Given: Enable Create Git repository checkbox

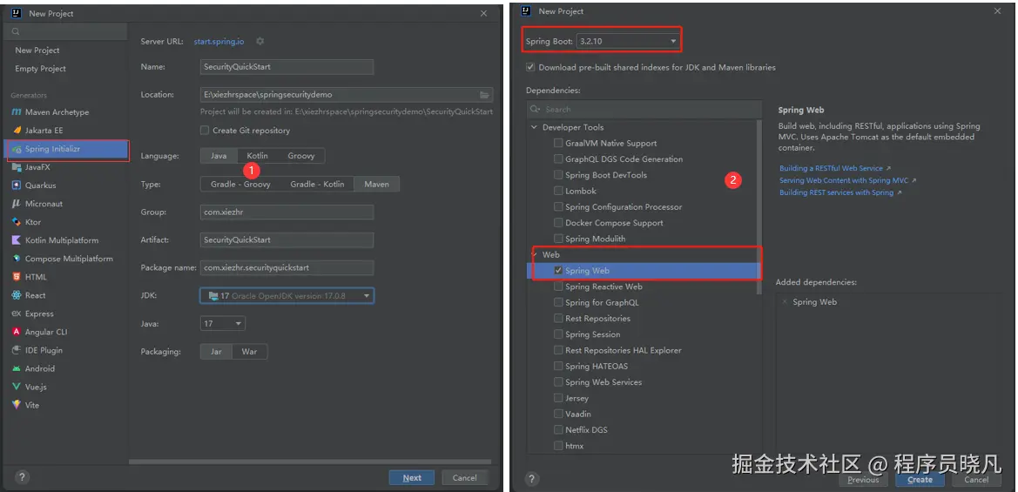Looking at the screenshot, I should click(205, 131).
